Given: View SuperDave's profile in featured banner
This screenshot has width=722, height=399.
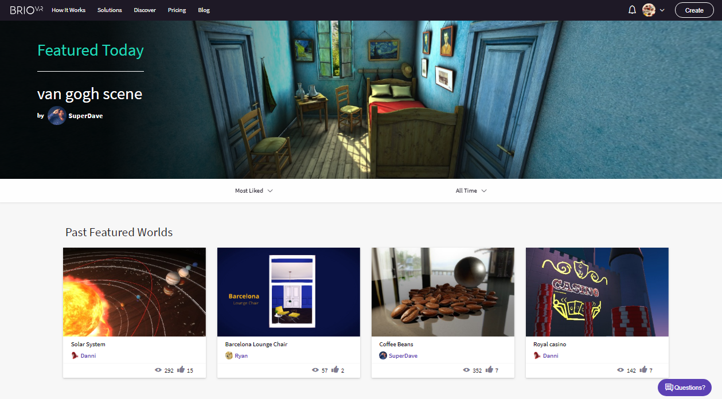Looking at the screenshot, I should click(85, 116).
